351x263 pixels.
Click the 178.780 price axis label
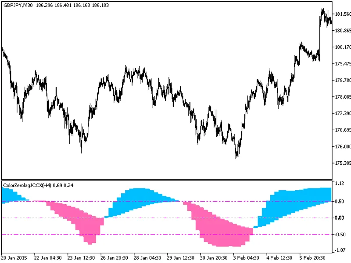[x=343, y=80]
